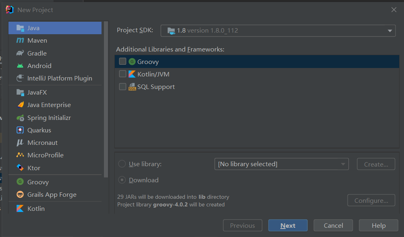Select IntelliJ Platform Plugin project type
This screenshot has width=404, height=237.
tap(55, 78)
